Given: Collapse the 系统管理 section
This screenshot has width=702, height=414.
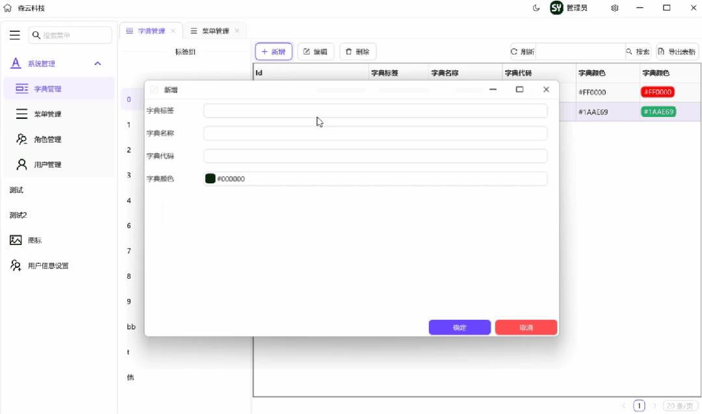Looking at the screenshot, I should tap(97, 64).
